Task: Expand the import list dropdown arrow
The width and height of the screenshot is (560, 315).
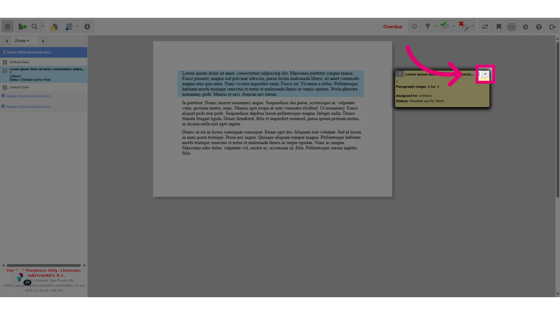Action: coord(77,27)
